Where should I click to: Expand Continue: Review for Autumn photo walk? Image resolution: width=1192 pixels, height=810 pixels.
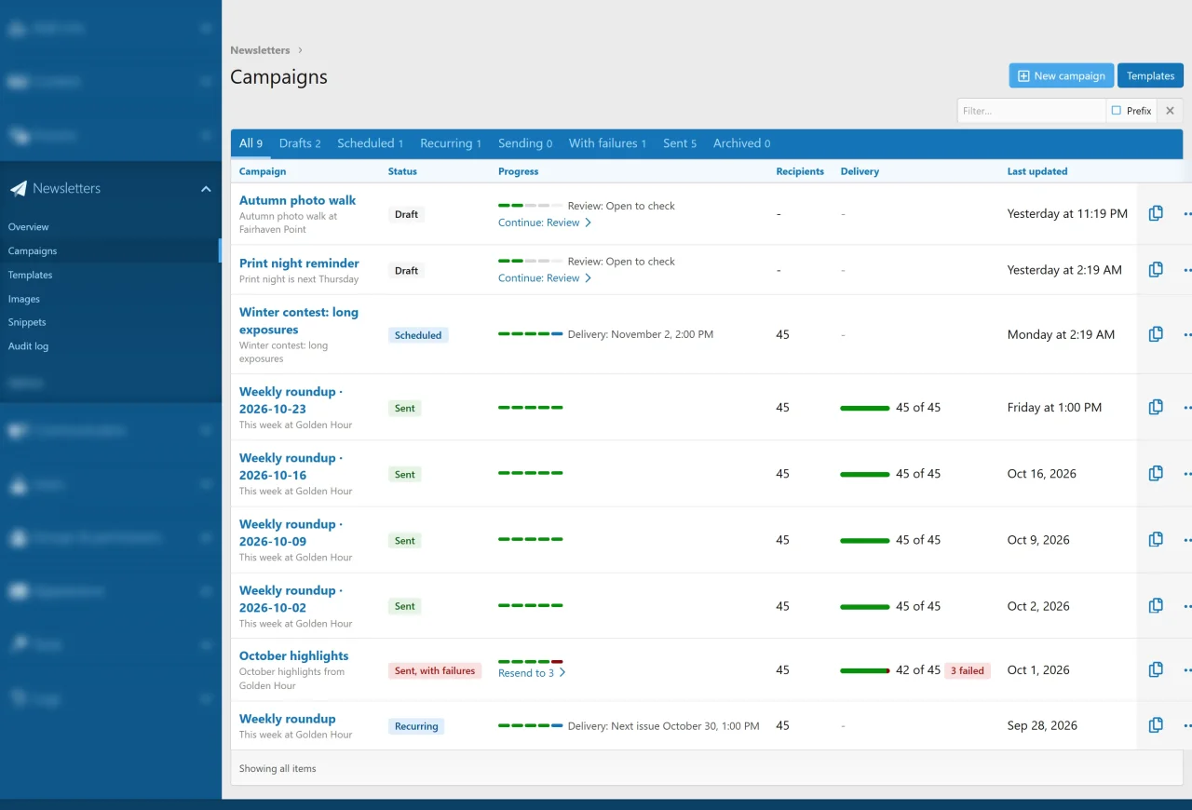[x=545, y=223]
